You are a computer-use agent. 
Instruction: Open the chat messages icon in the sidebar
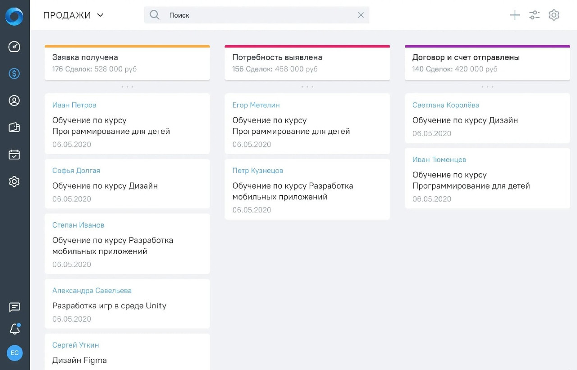tap(14, 307)
